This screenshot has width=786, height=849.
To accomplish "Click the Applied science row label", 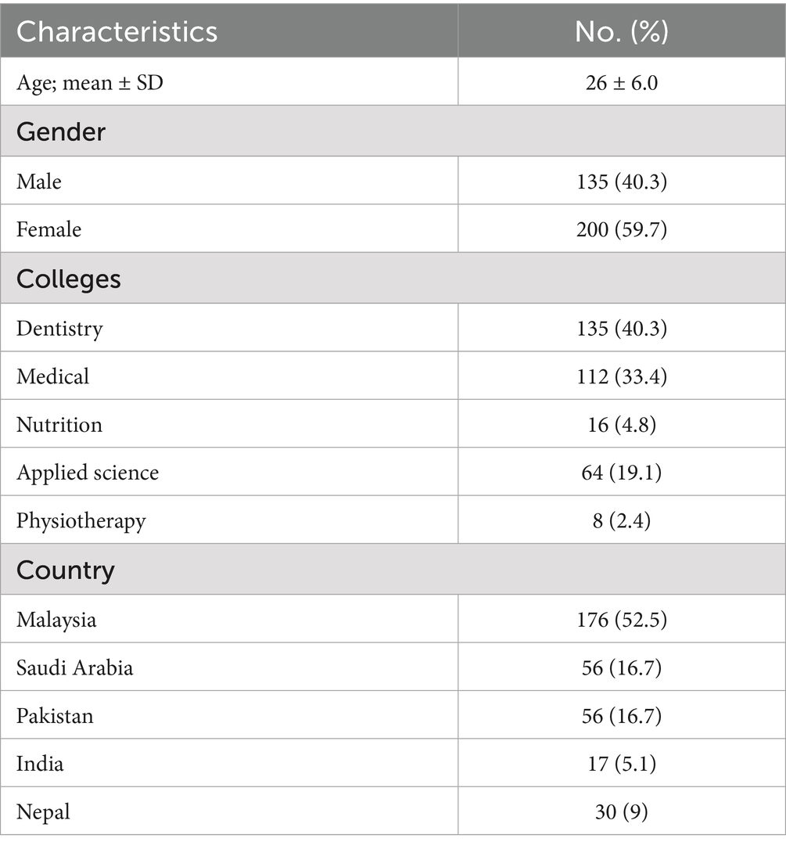I will [88, 473].
